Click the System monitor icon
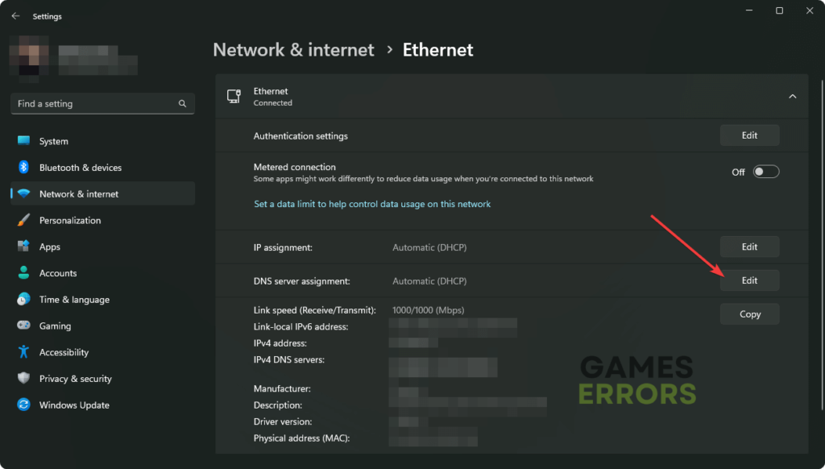Viewport: 825px width, 469px height. point(23,140)
